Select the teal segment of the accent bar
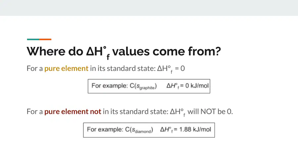Viewport: 298px width, 167px height. [x=33, y=39]
